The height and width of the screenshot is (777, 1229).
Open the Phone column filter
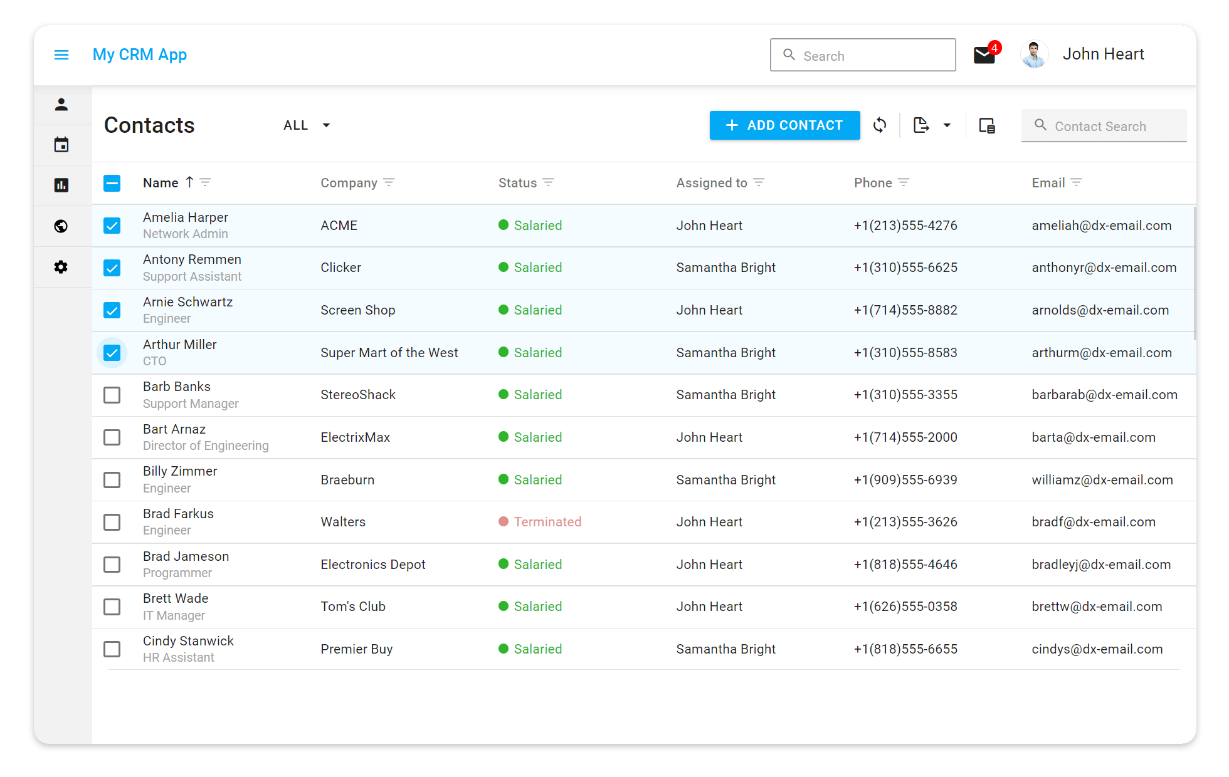point(904,182)
